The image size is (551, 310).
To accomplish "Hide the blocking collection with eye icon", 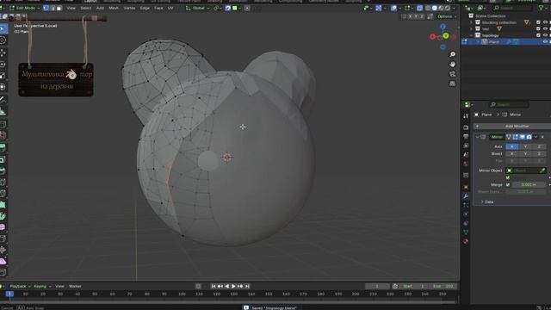I will (x=545, y=22).
